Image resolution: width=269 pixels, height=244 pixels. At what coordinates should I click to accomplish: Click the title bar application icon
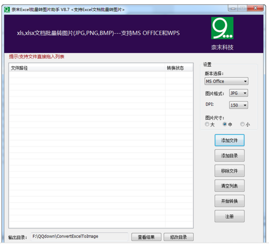click(x=7, y=10)
